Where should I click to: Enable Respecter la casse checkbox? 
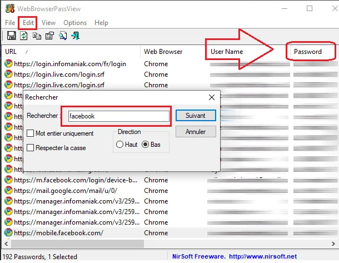pyautogui.click(x=30, y=148)
